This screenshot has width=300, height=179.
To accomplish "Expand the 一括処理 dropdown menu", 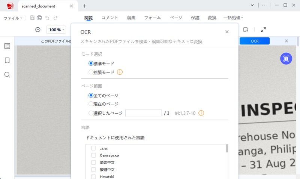I will coord(233,18).
